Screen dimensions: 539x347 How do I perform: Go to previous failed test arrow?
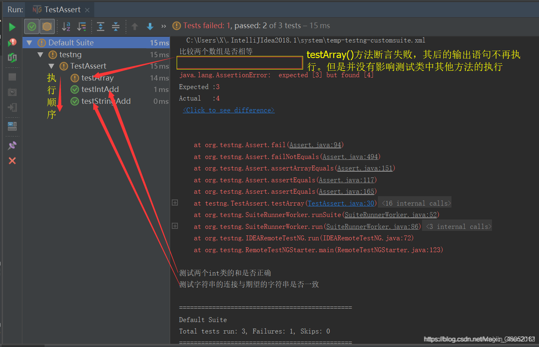[135, 27]
